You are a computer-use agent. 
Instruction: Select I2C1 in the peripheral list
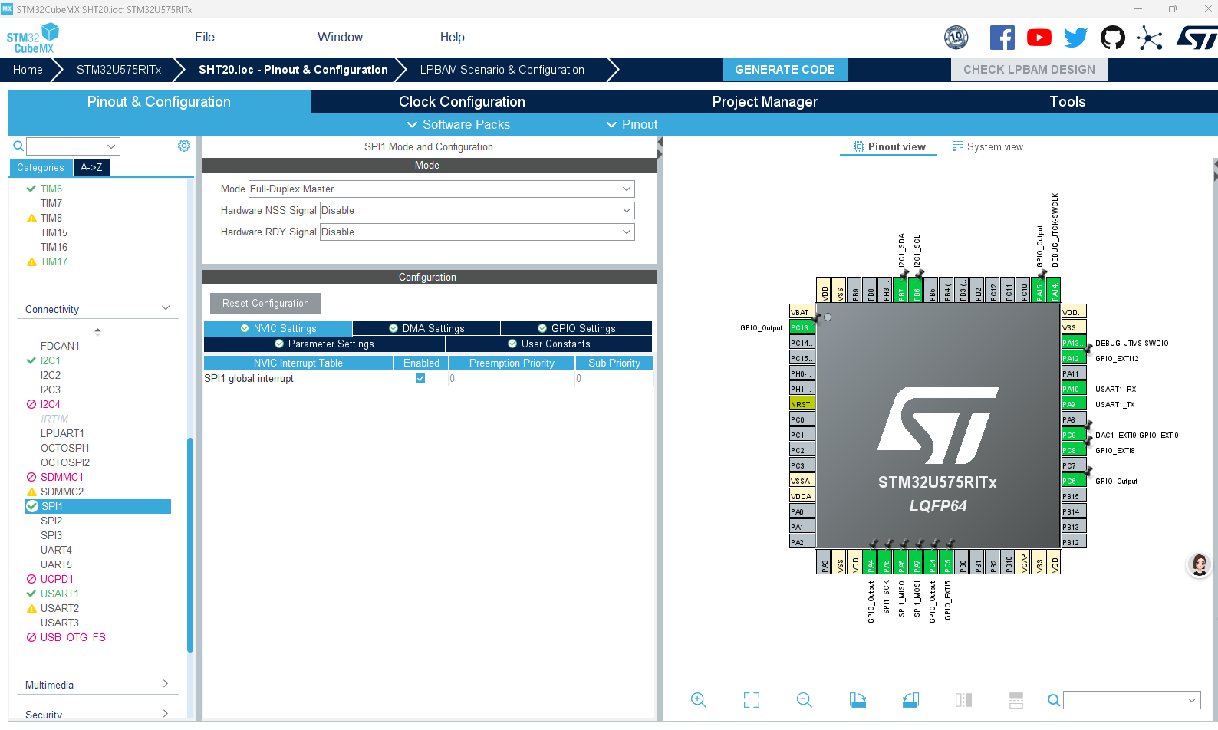coord(50,360)
